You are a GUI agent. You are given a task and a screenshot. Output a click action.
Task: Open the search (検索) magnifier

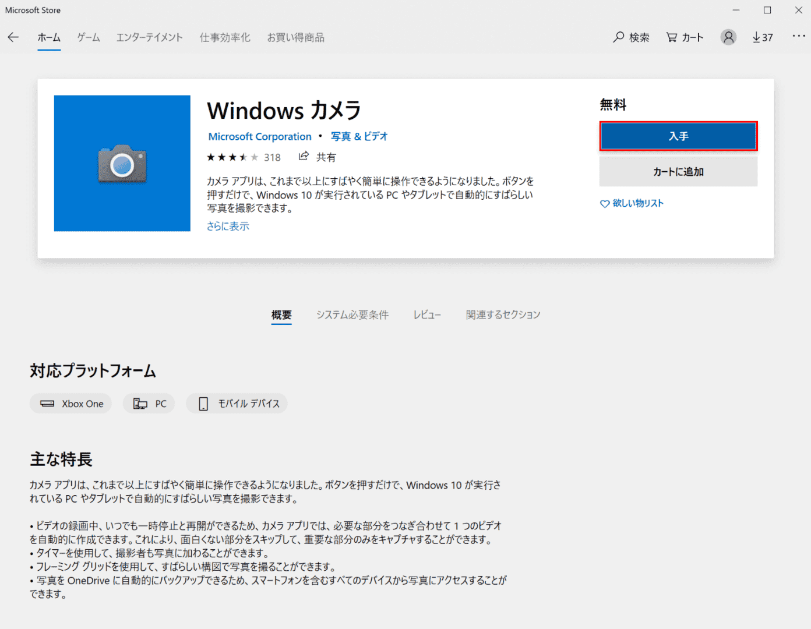[x=631, y=37]
